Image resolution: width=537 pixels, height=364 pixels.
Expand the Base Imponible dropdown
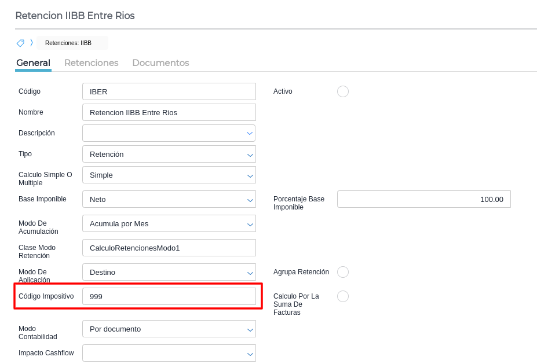tap(169, 199)
